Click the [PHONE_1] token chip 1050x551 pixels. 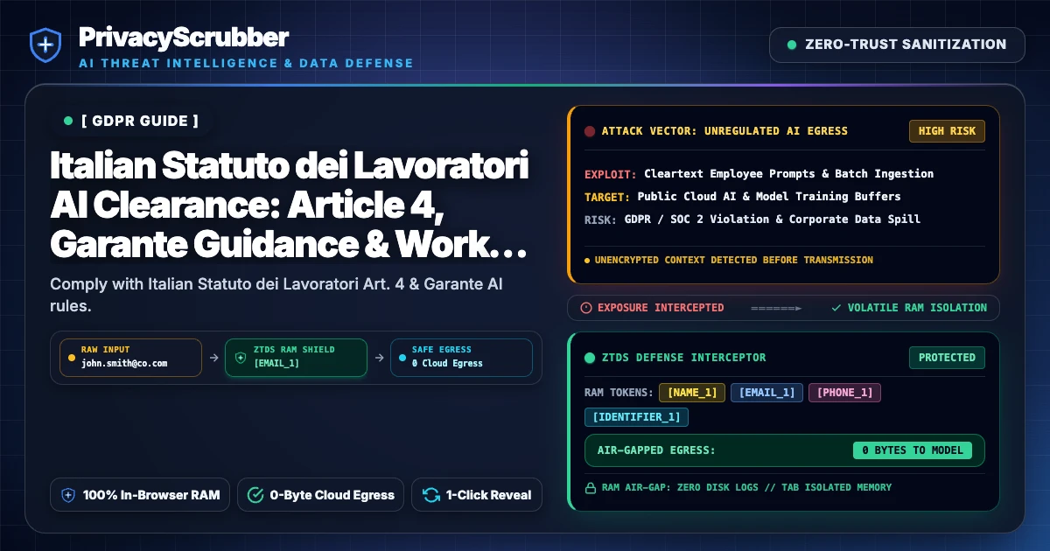pyautogui.click(x=844, y=393)
